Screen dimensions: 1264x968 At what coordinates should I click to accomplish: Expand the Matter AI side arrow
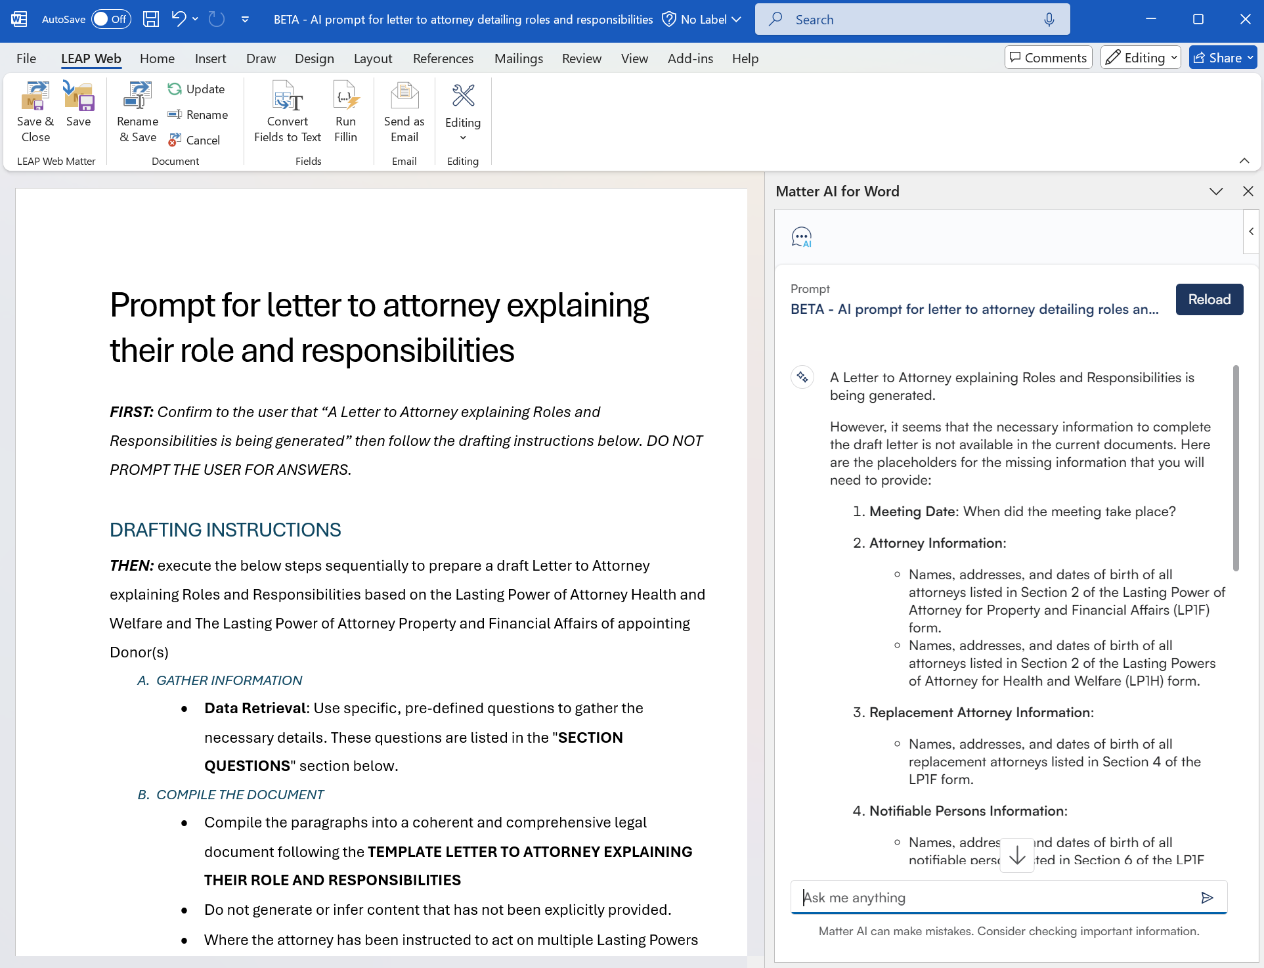point(1251,231)
